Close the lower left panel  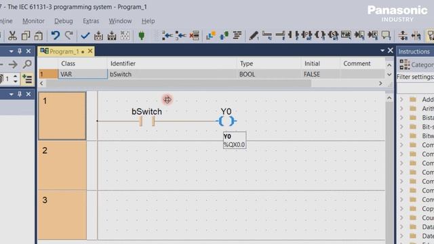[28, 94]
